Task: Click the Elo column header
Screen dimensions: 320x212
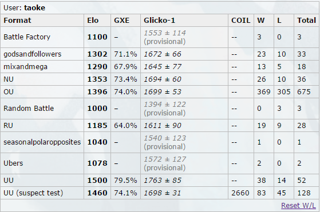Action: pos(93,21)
